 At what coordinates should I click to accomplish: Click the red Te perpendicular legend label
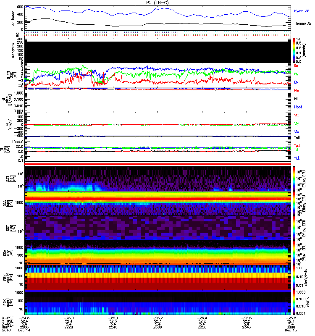297,146
